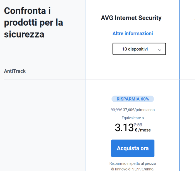Open the Altre informazioni link
Viewport: 195px width, 171px height.
[133, 33]
